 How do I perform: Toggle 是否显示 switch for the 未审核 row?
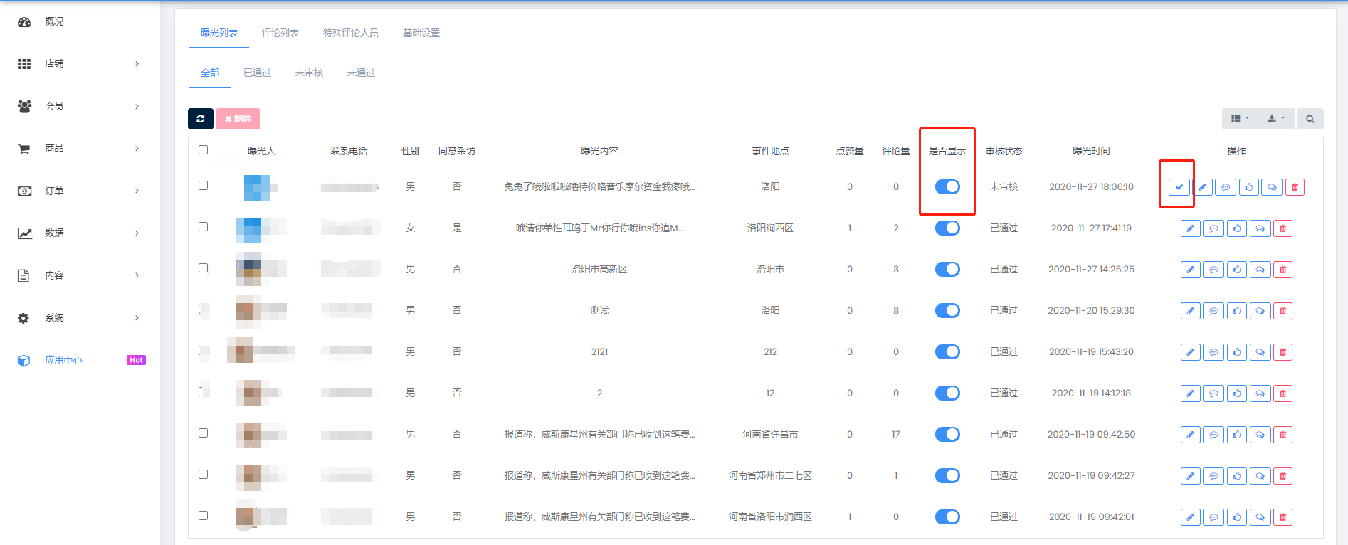pyautogui.click(x=947, y=186)
